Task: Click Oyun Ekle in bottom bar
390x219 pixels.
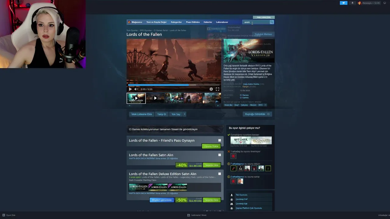Action: click(x=9, y=215)
